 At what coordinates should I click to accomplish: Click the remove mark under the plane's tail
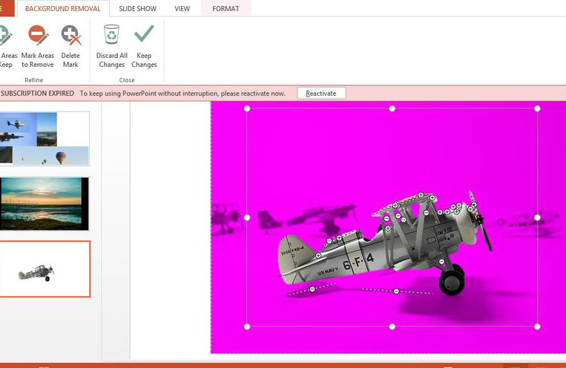[312, 289]
